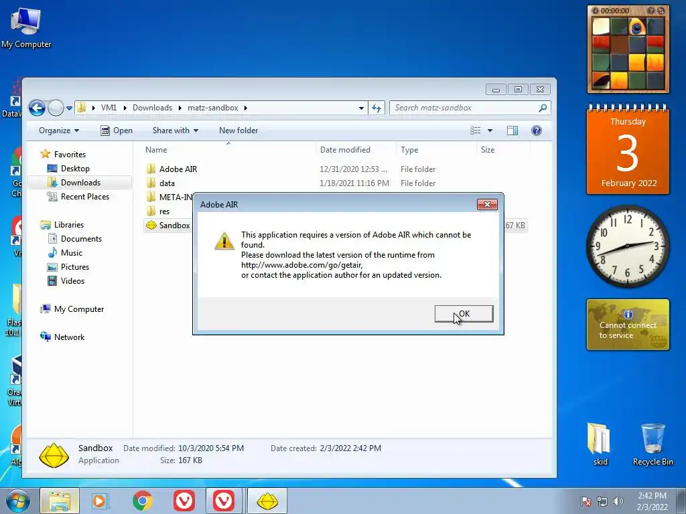Click the Action Center flag tray icon

(586, 501)
